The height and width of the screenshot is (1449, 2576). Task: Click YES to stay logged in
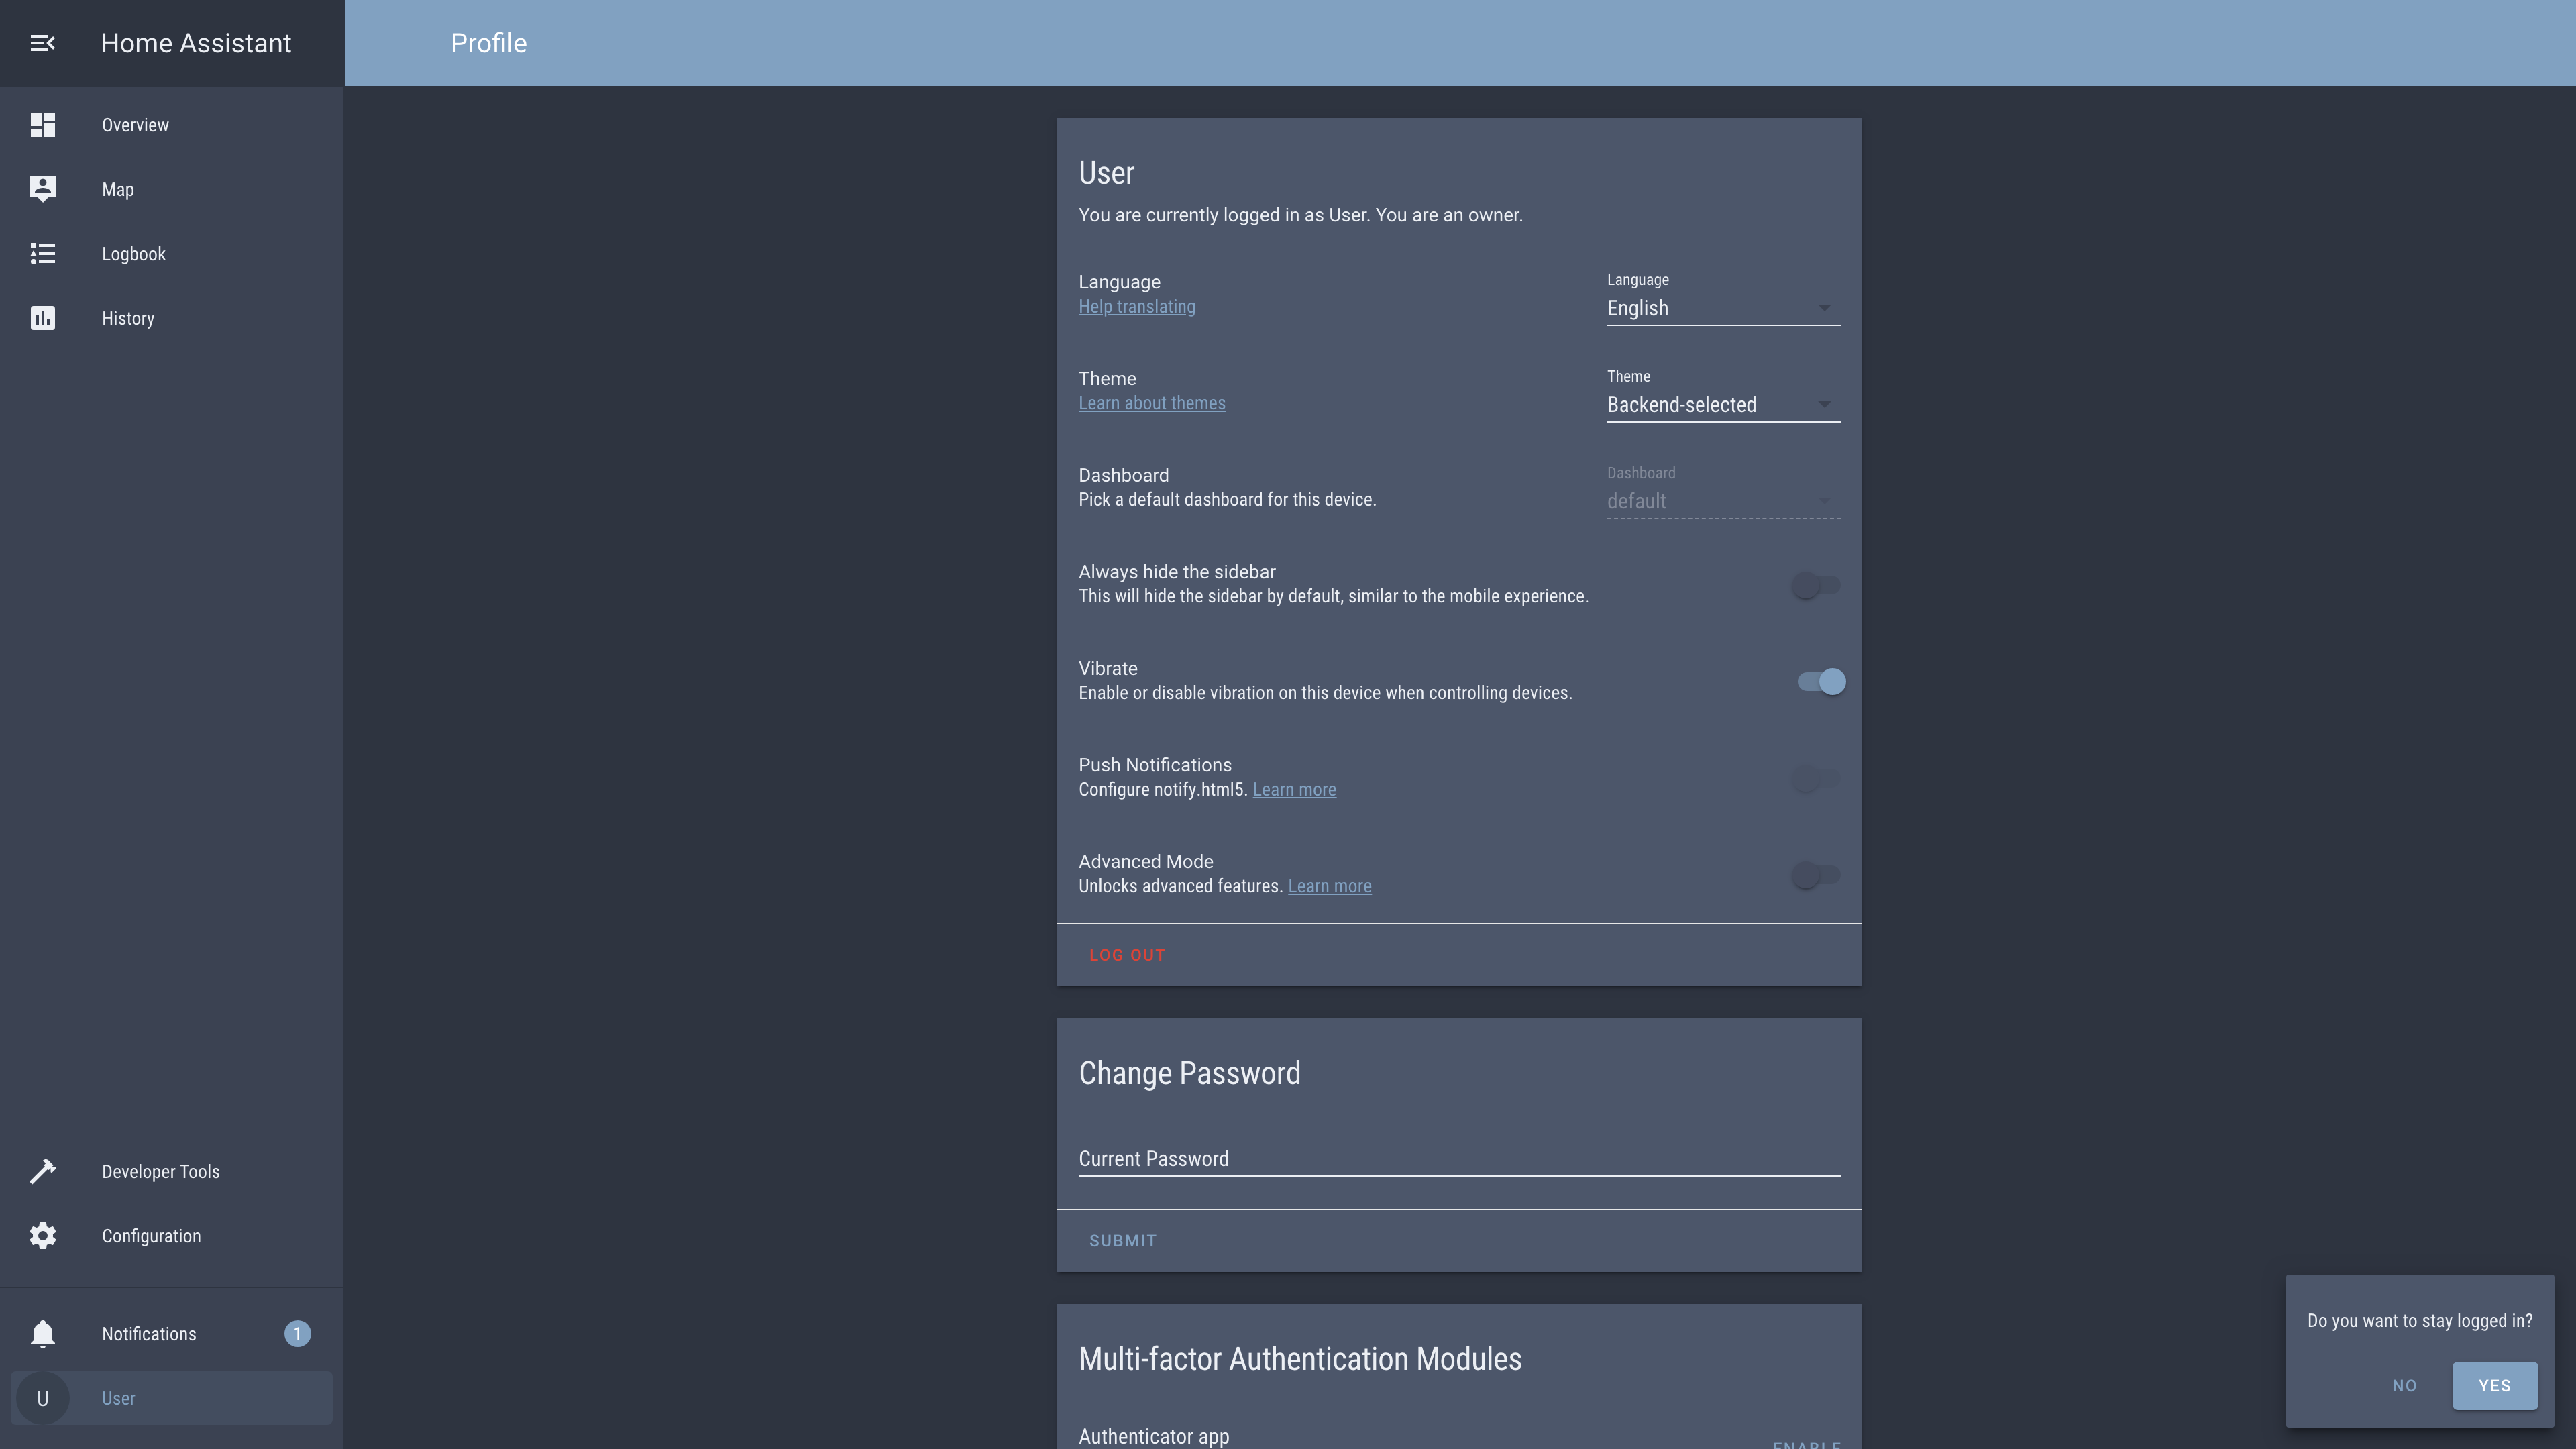[x=2494, y=1385]
